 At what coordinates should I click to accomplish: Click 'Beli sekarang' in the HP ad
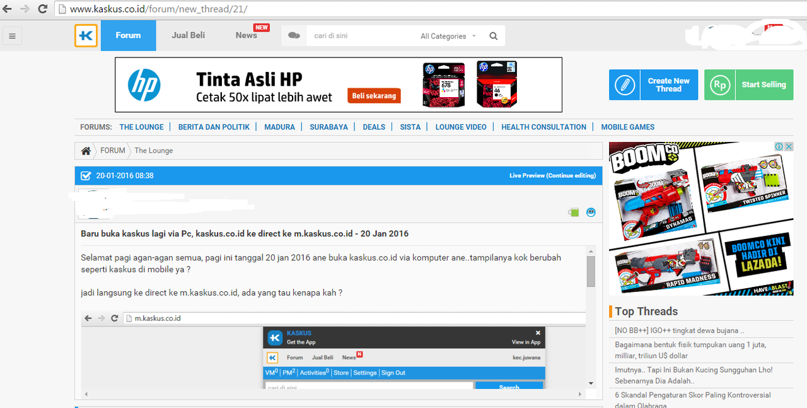(374, 96)
